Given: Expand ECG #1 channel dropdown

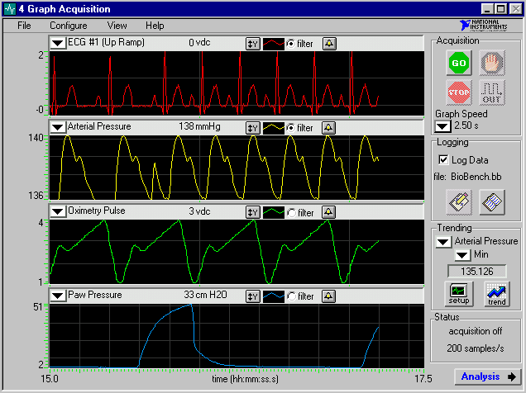Looking at the screenshot, I should [58, 43].
